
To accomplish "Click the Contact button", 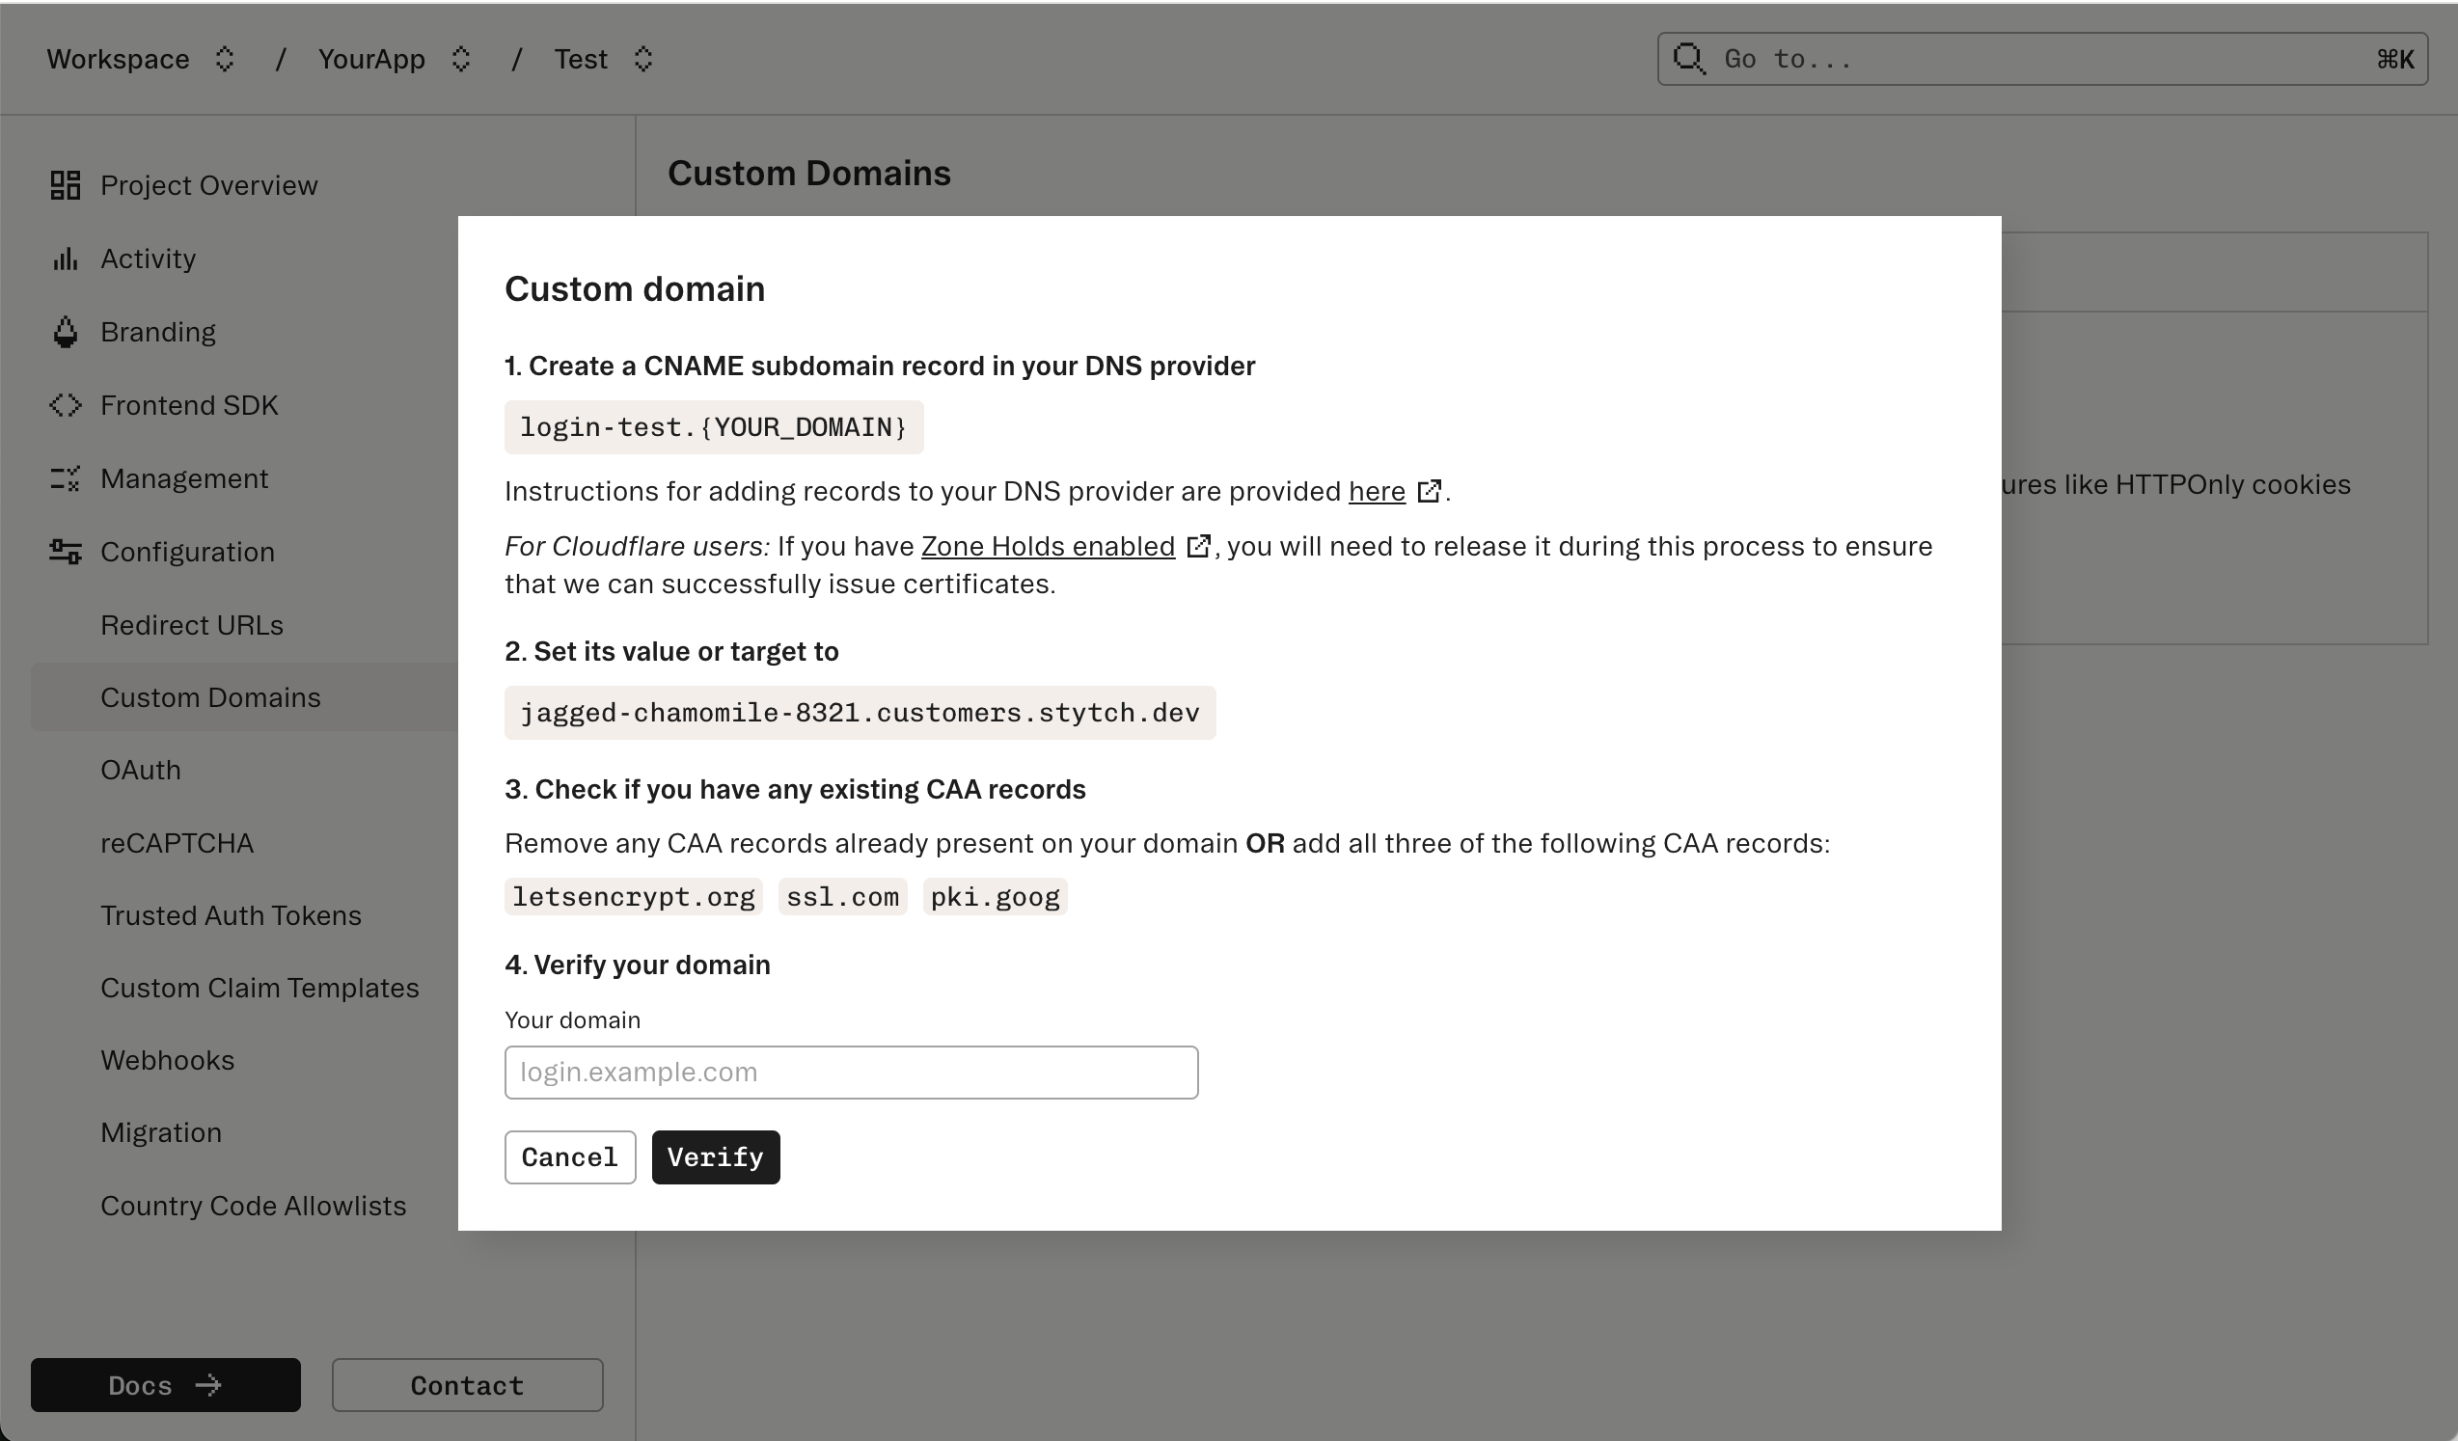I will coord(467,1384).
